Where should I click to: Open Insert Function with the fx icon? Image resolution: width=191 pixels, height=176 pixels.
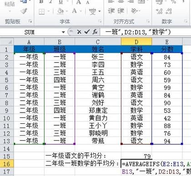(95, 32)
